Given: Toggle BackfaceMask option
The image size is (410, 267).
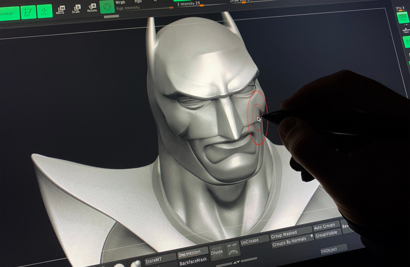Looking at the screenshot, I should (x=193, y=261).
